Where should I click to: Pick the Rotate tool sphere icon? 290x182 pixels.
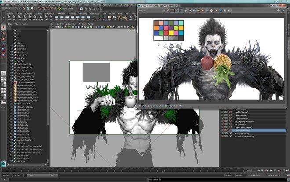click(4, 49)
